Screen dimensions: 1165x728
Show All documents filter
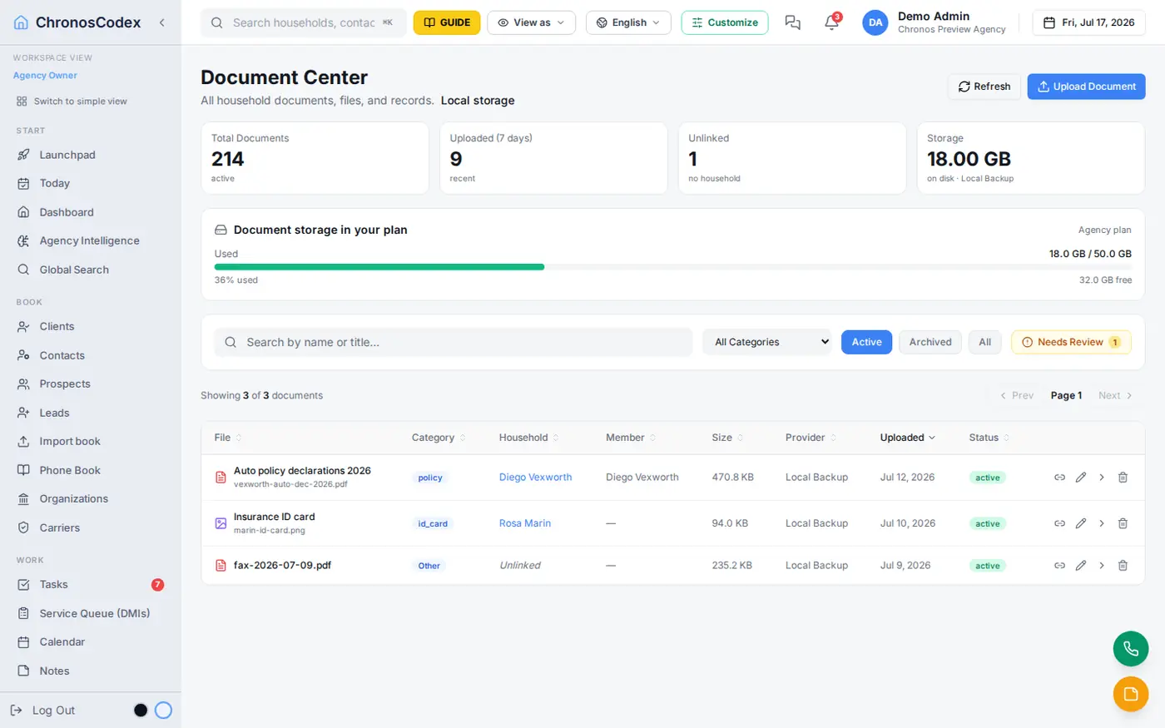[984, 342]
